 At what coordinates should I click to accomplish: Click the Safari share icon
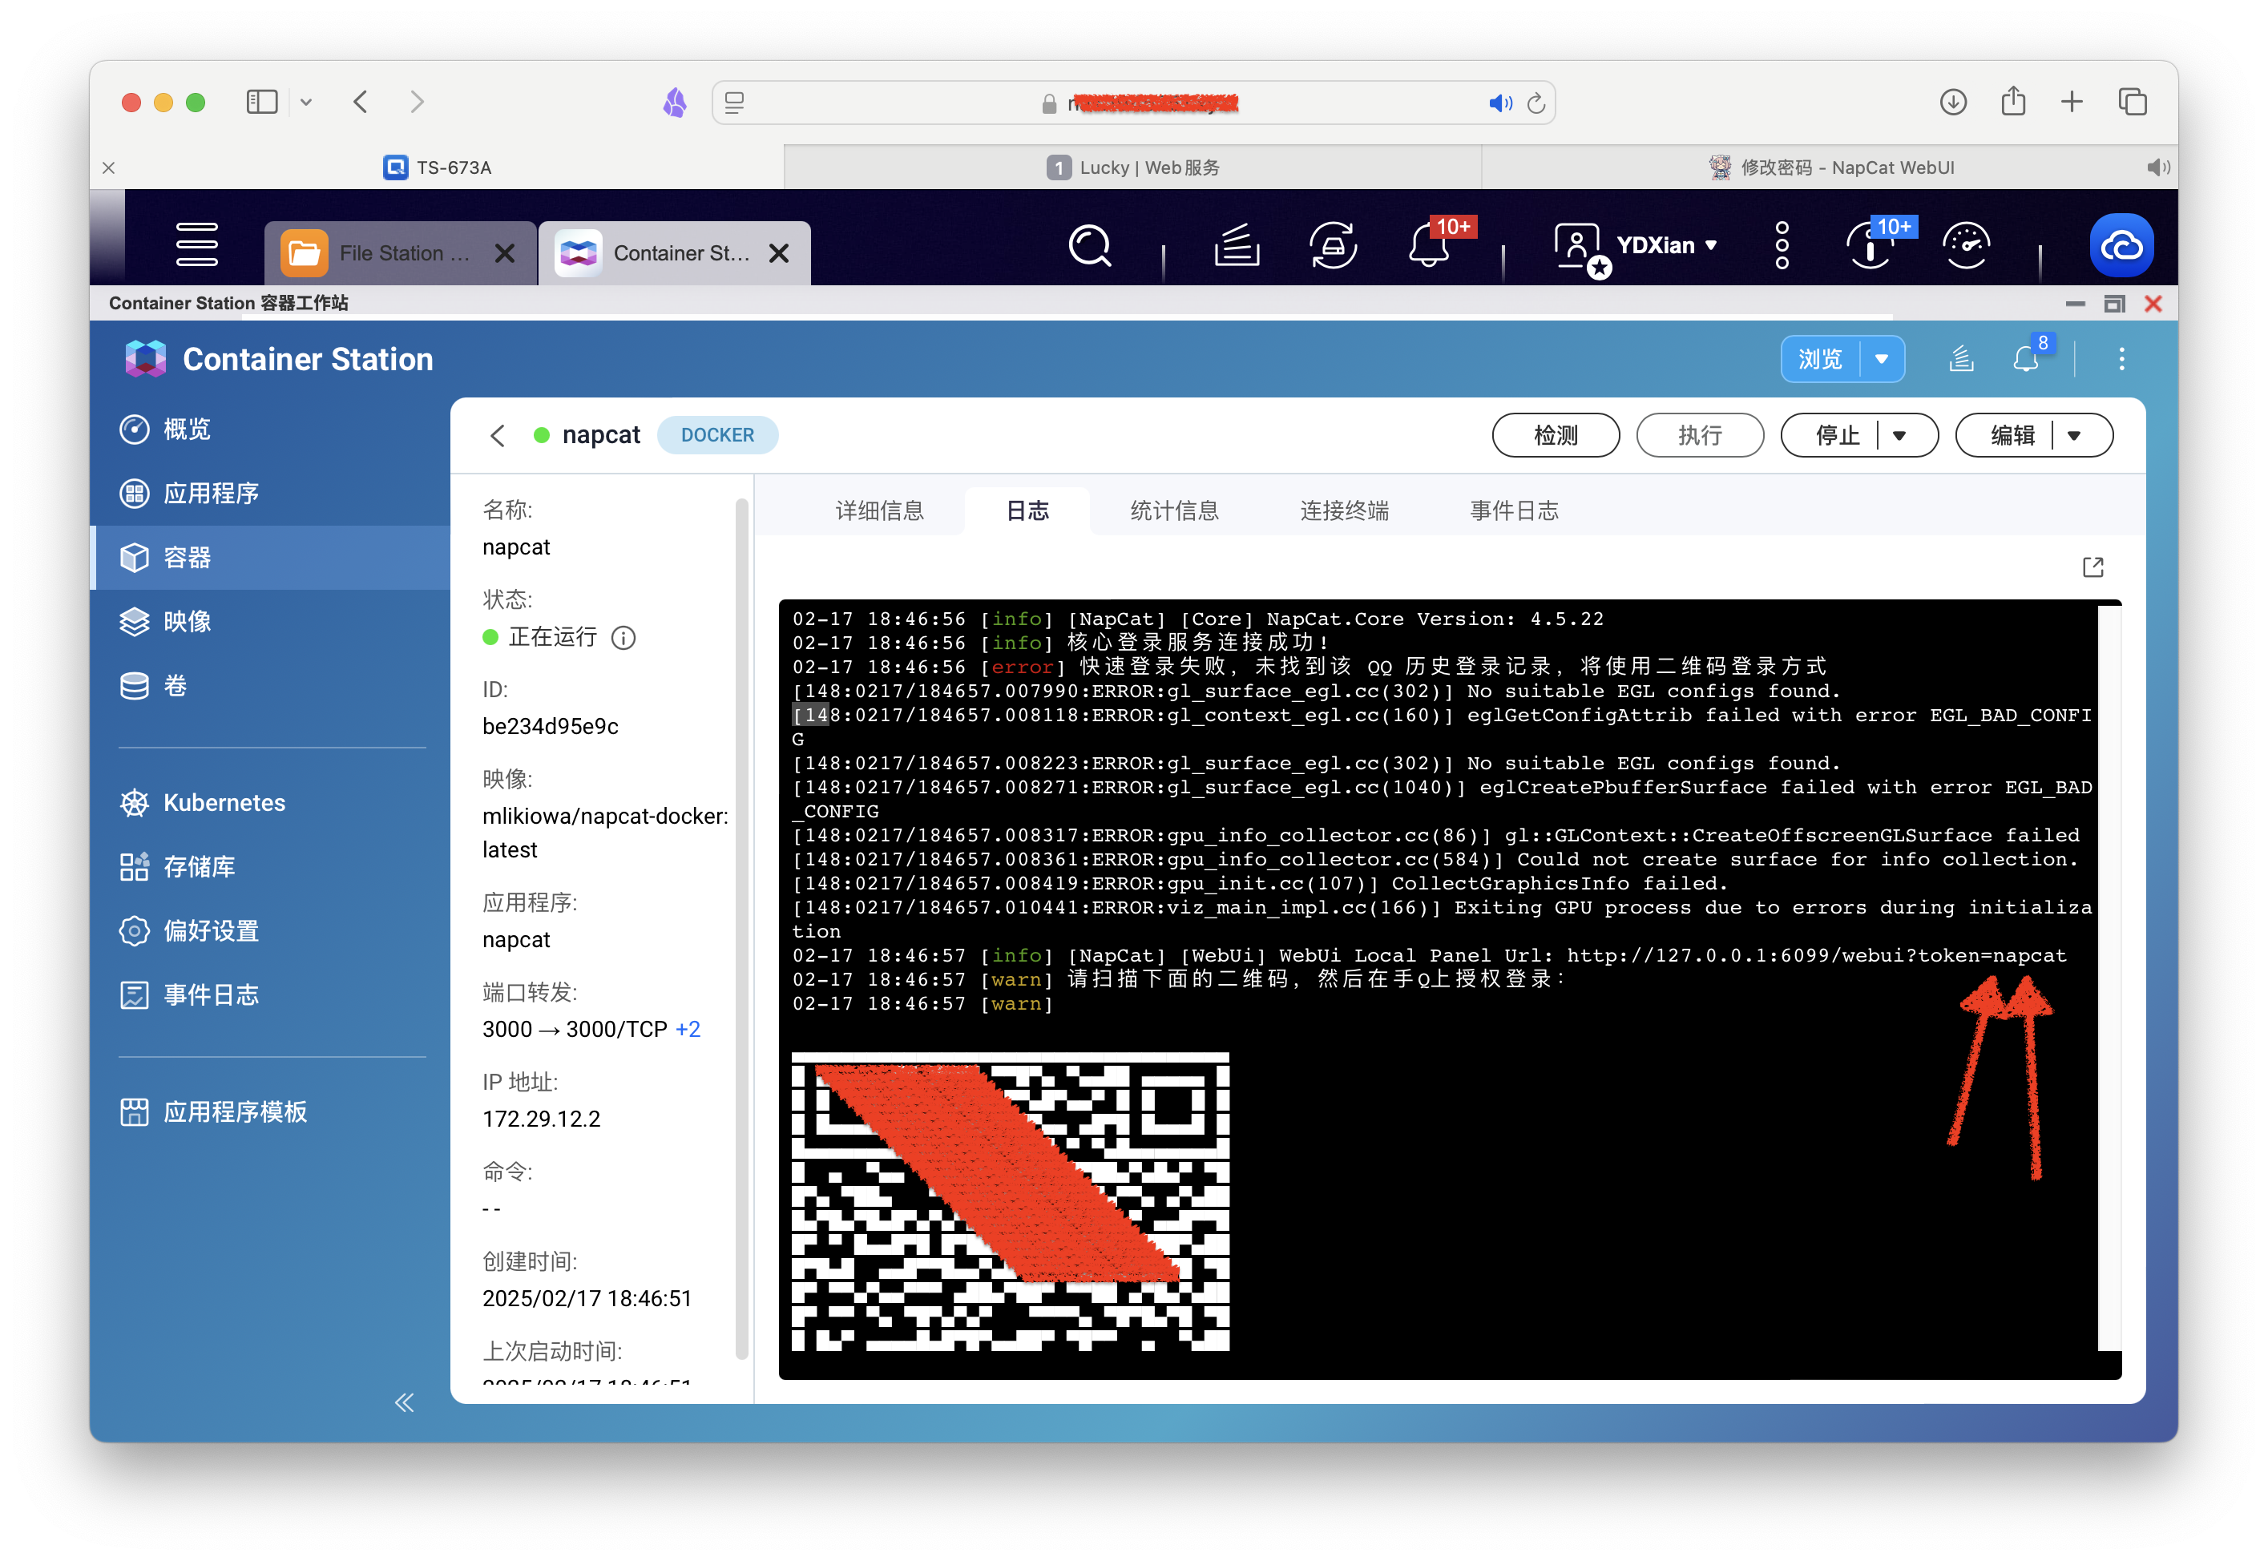[2012, 101]
